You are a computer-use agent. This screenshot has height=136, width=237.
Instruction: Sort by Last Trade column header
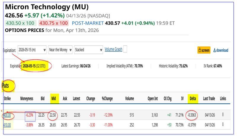point(209,99)
